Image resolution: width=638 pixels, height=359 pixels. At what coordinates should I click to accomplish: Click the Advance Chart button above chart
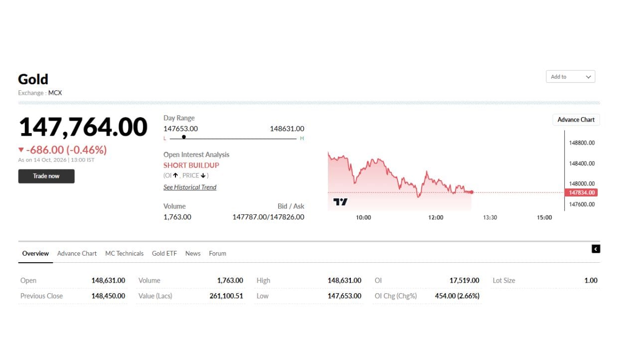(x=576, y=120)
